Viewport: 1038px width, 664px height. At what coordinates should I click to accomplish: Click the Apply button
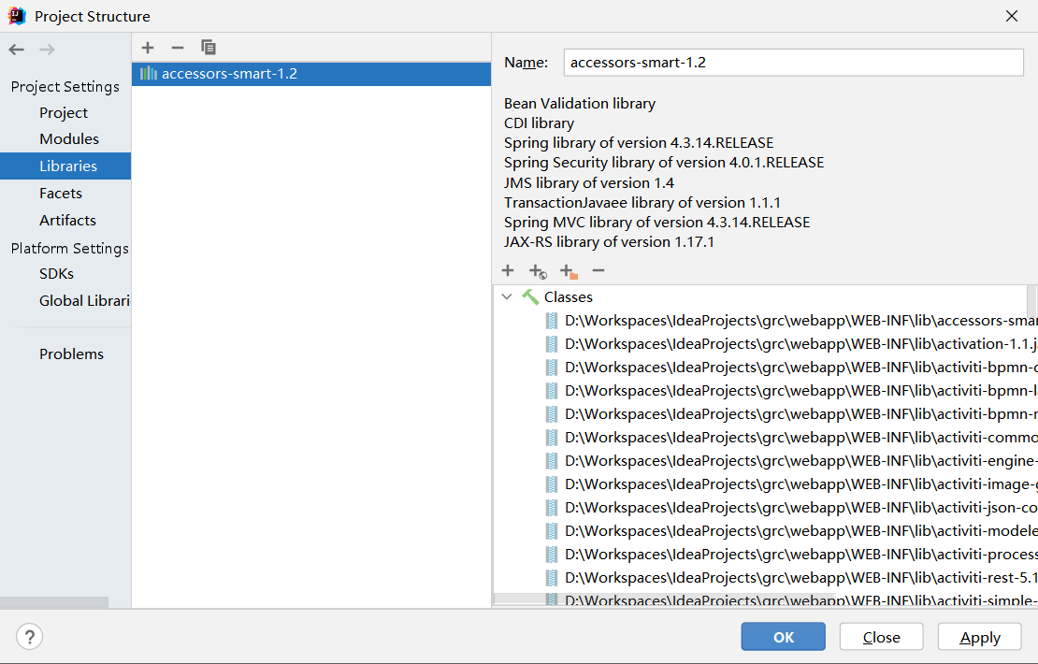[x=980, y=637]
